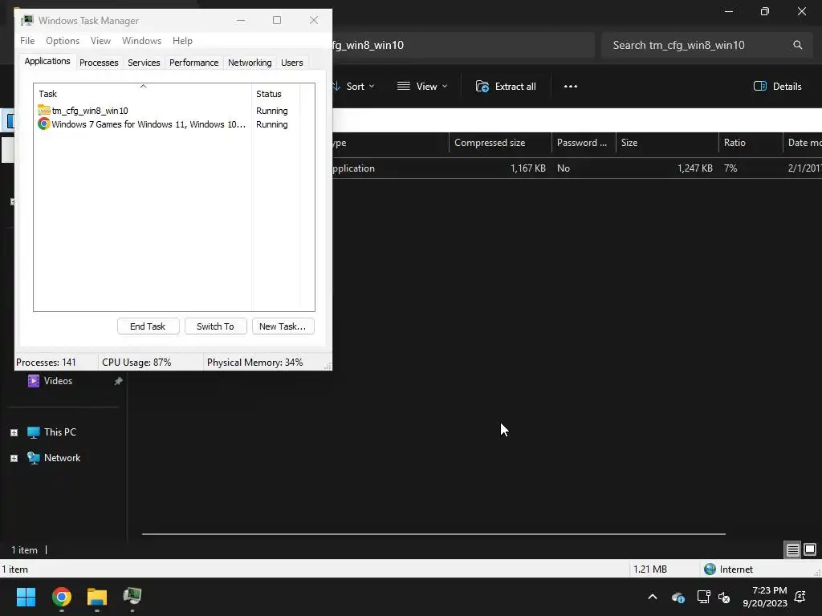Open the View menu in Task Manager

[100, 41]
